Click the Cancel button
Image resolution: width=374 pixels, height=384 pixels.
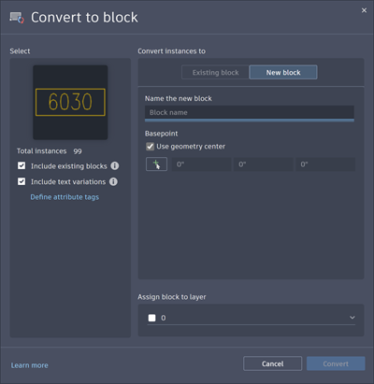tap(272, 363)
